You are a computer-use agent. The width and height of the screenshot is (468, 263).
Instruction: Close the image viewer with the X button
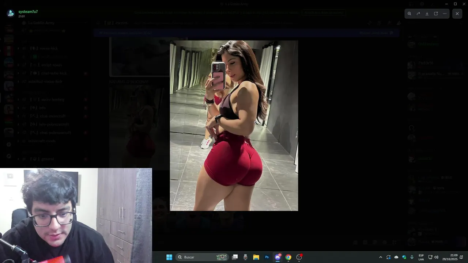click(x=457, y=14)
